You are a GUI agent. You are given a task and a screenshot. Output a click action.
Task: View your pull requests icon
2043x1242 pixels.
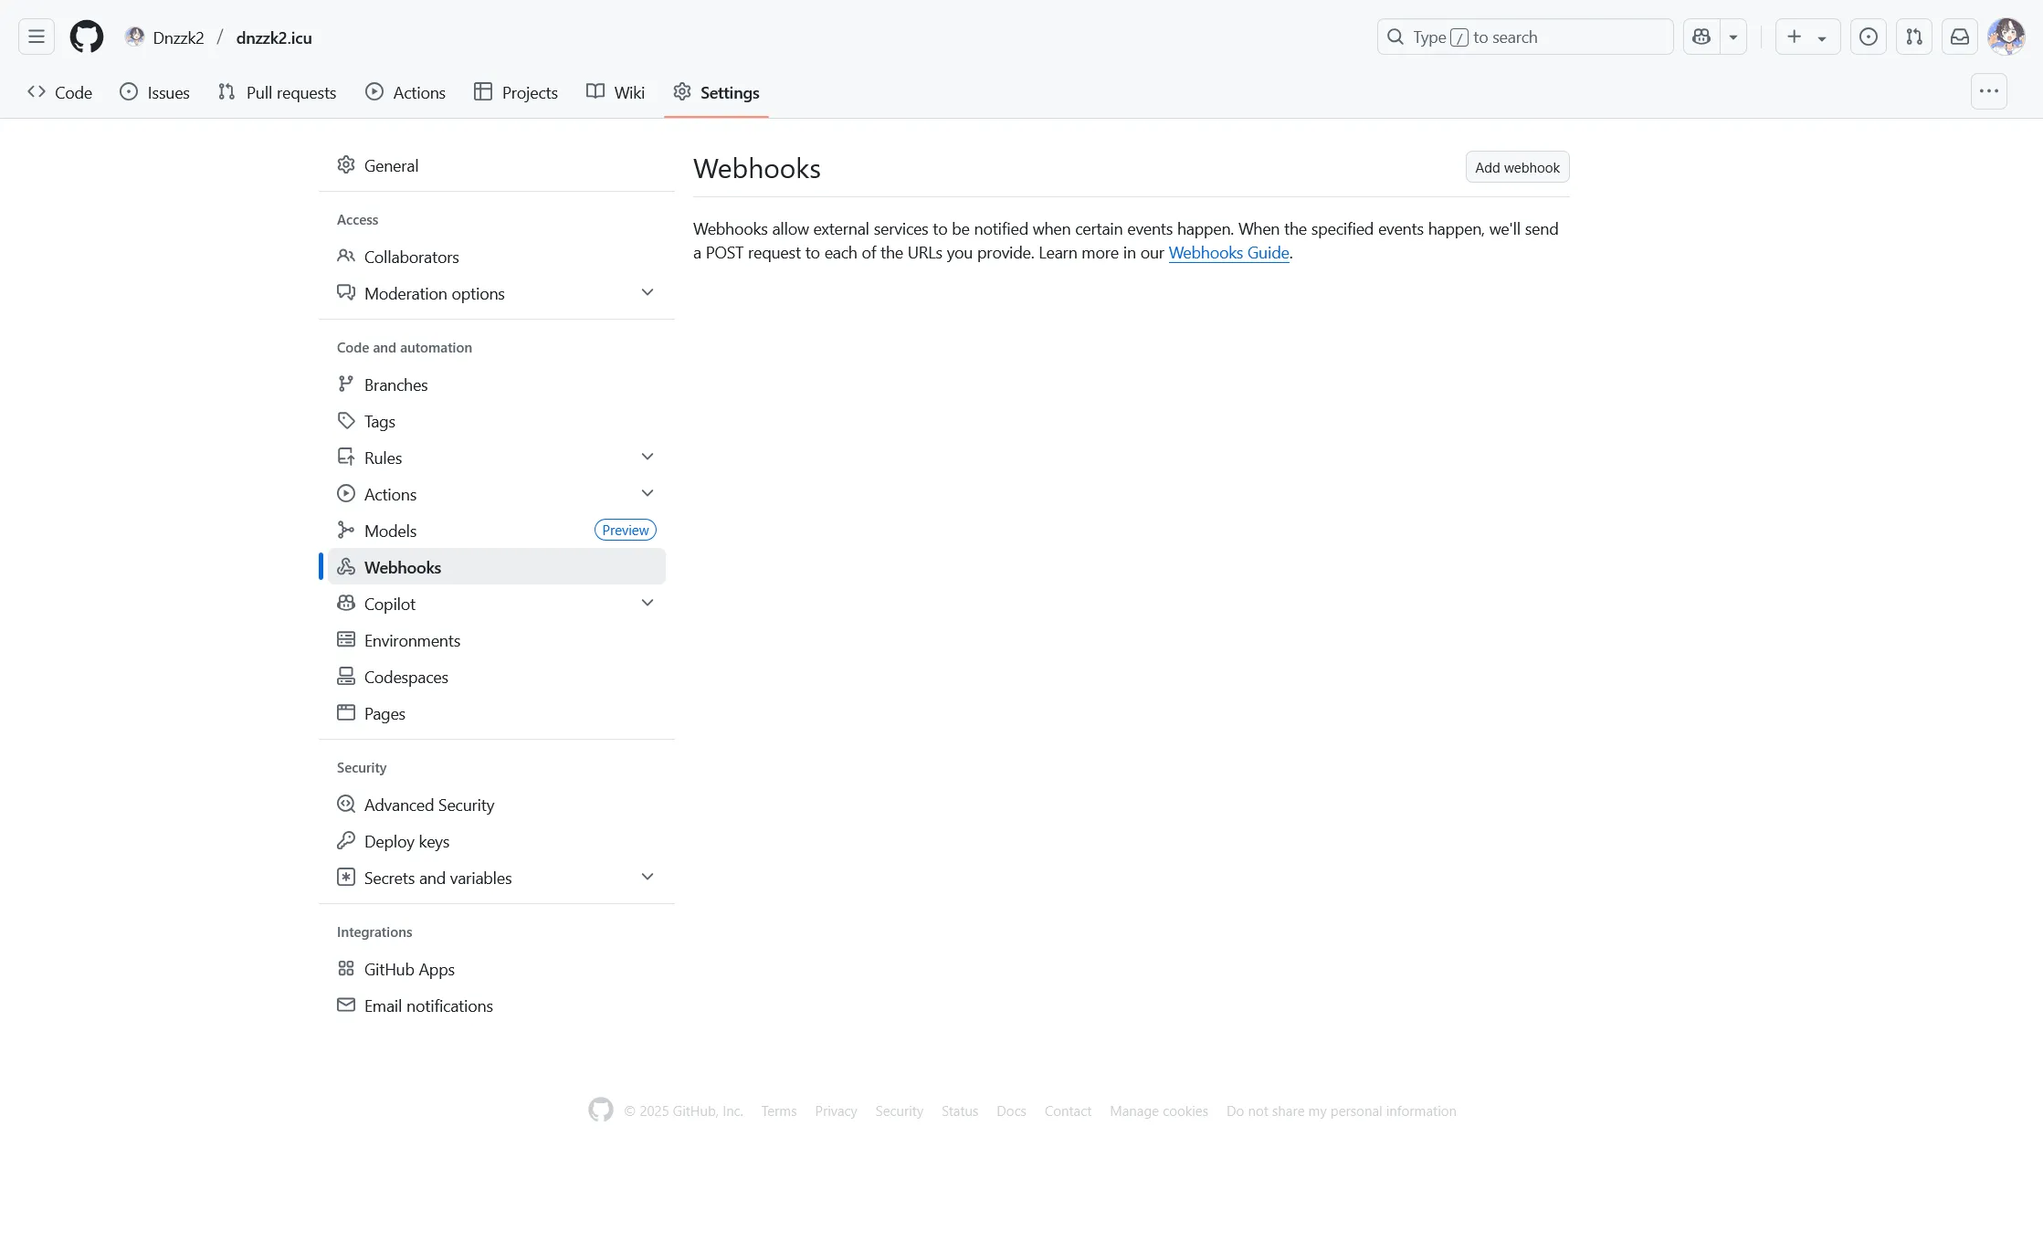(x=1914, y=37)
